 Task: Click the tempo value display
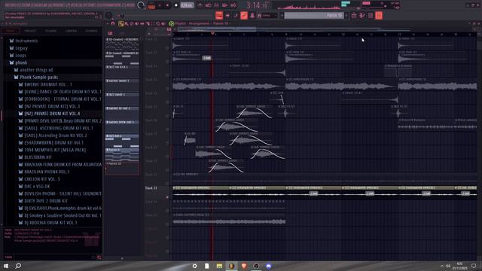coord(187,5)
